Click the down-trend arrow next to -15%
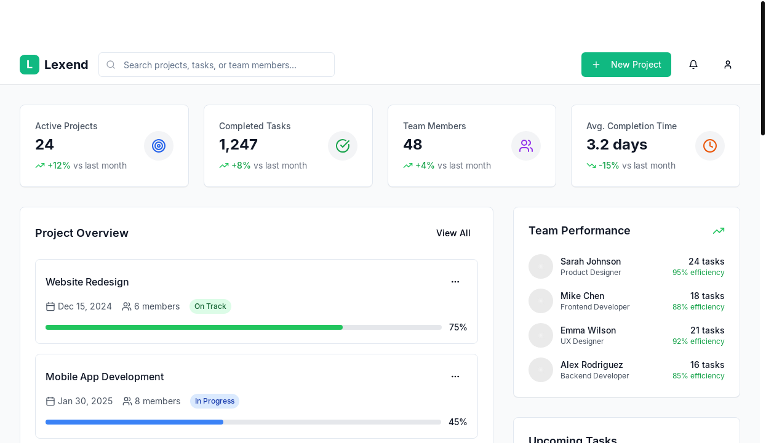 (591, 166)
